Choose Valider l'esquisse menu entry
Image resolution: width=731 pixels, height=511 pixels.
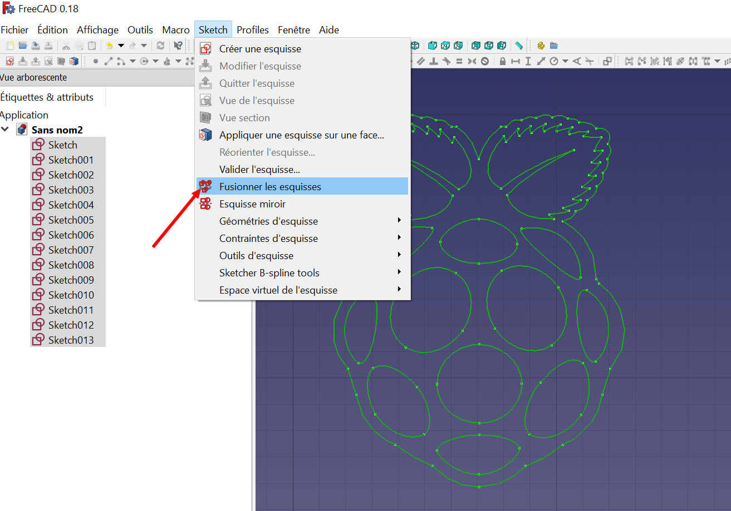tap(302, 170)
